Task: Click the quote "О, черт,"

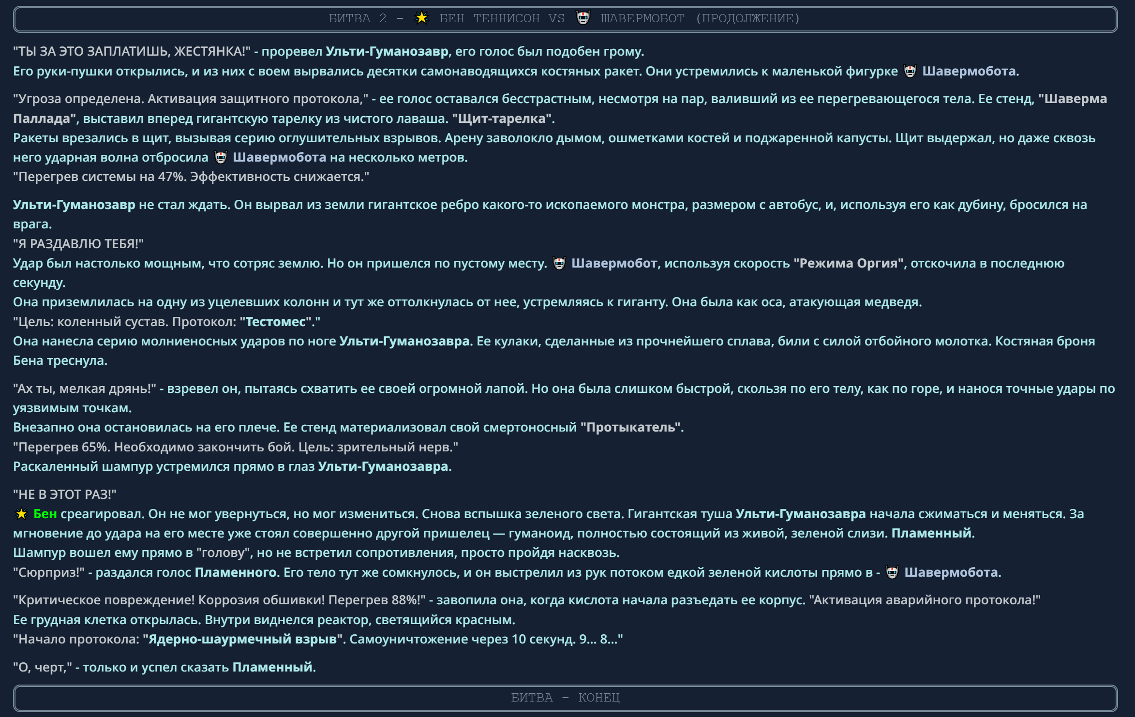Action: click(x=43, y=667)
